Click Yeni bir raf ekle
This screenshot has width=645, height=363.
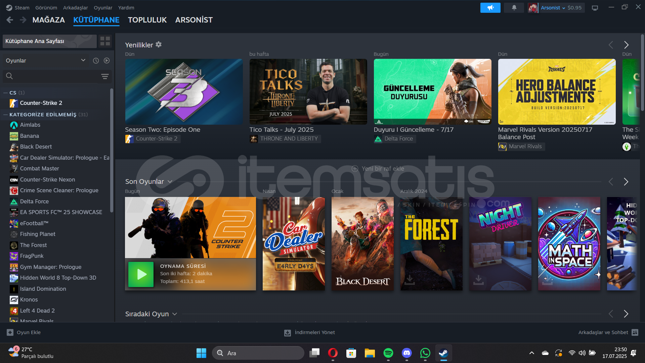coord(378,168)
